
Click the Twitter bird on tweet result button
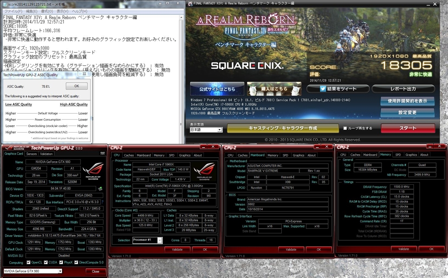coord(323,89)
